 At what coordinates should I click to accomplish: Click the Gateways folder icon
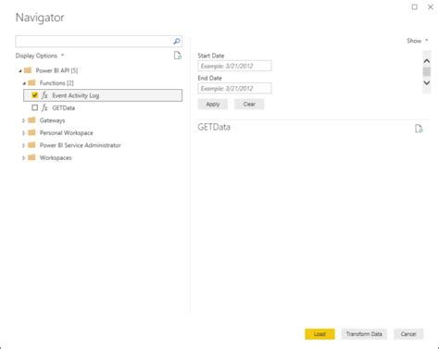coord(31,120)
